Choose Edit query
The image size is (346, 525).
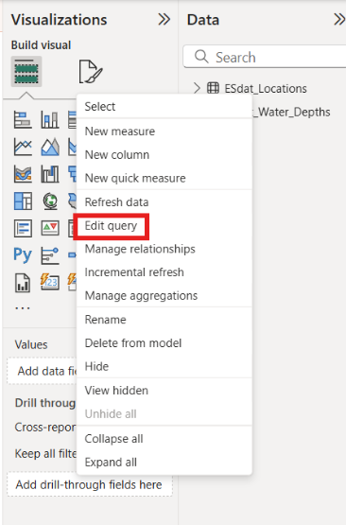click(164, 226)
